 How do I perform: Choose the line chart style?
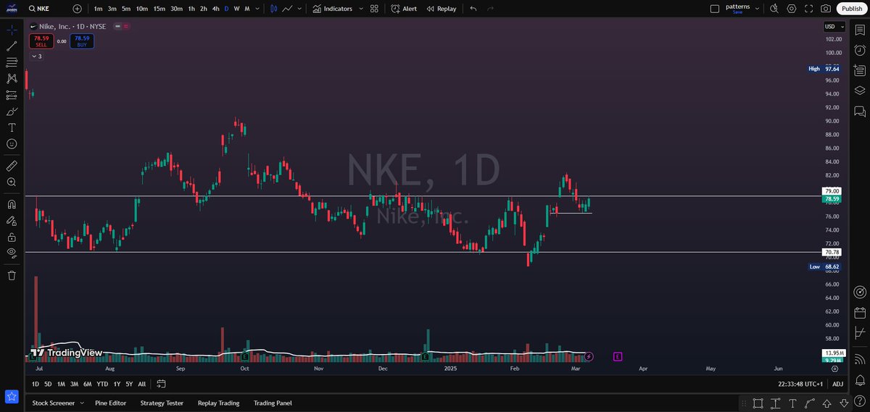287,9
